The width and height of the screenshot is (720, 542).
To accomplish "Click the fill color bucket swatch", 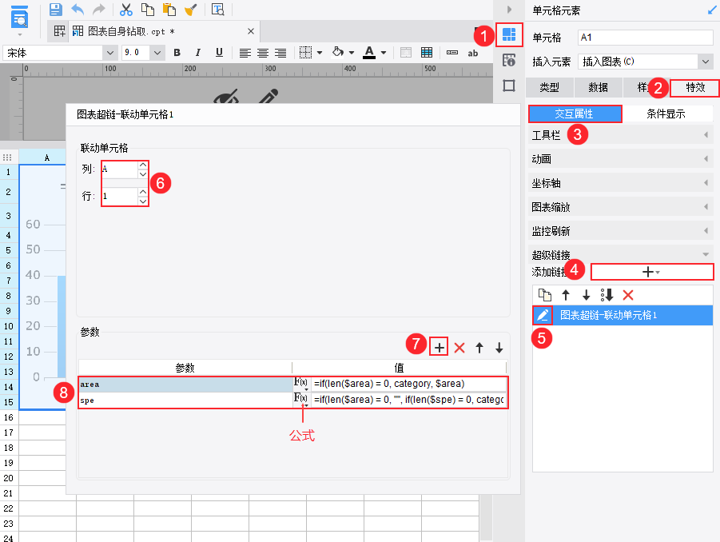I will point(338,52).
